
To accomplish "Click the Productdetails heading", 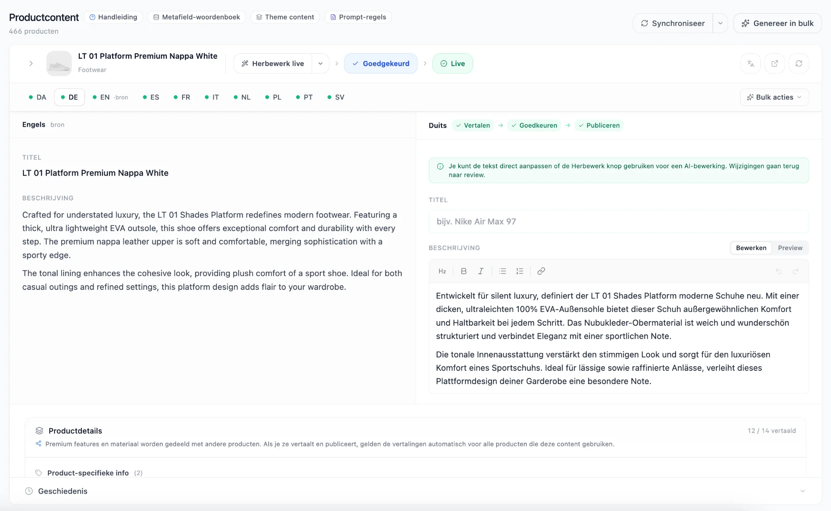I will tap(75, 431).
